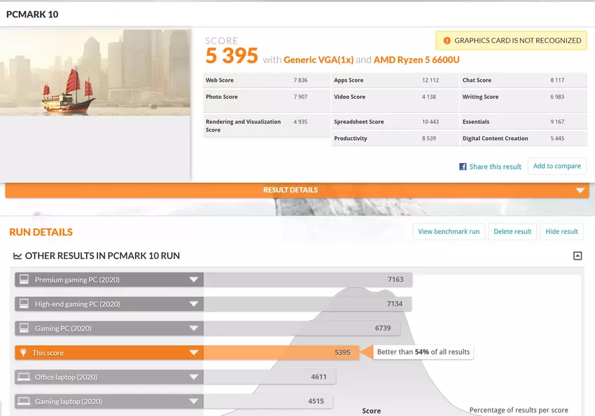Click the sailing ship benchmark thumbnail
The width and height of the screenshot is (595, 416).
click(x=95, y=72)
